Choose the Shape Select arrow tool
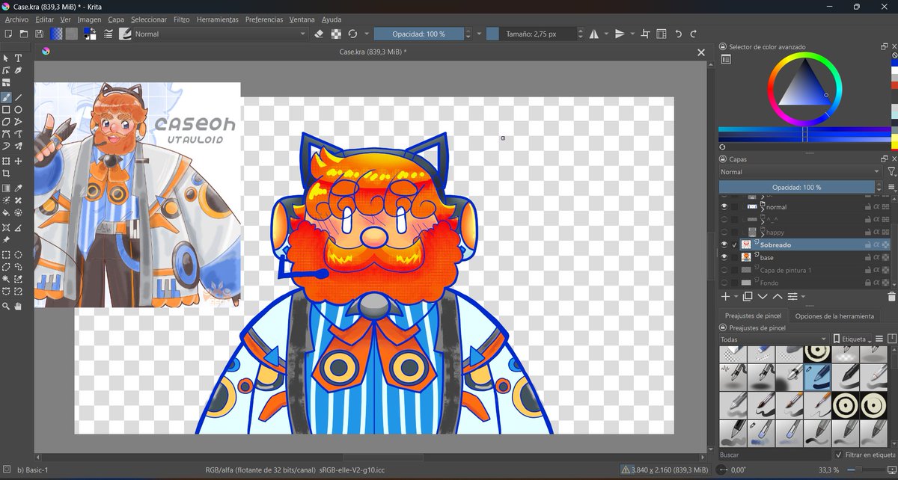Image resolution: width=898 pixels, height=480 pixels. [6, 58]
